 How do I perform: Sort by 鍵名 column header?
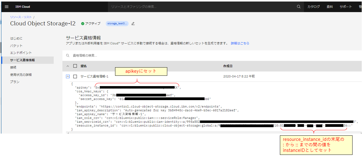[x=84, y=66]
